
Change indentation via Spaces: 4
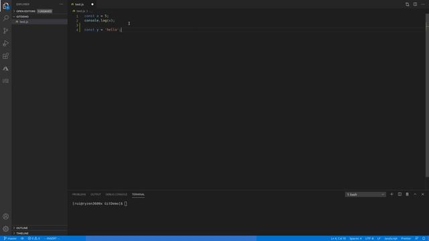click(x=355, y=238)
